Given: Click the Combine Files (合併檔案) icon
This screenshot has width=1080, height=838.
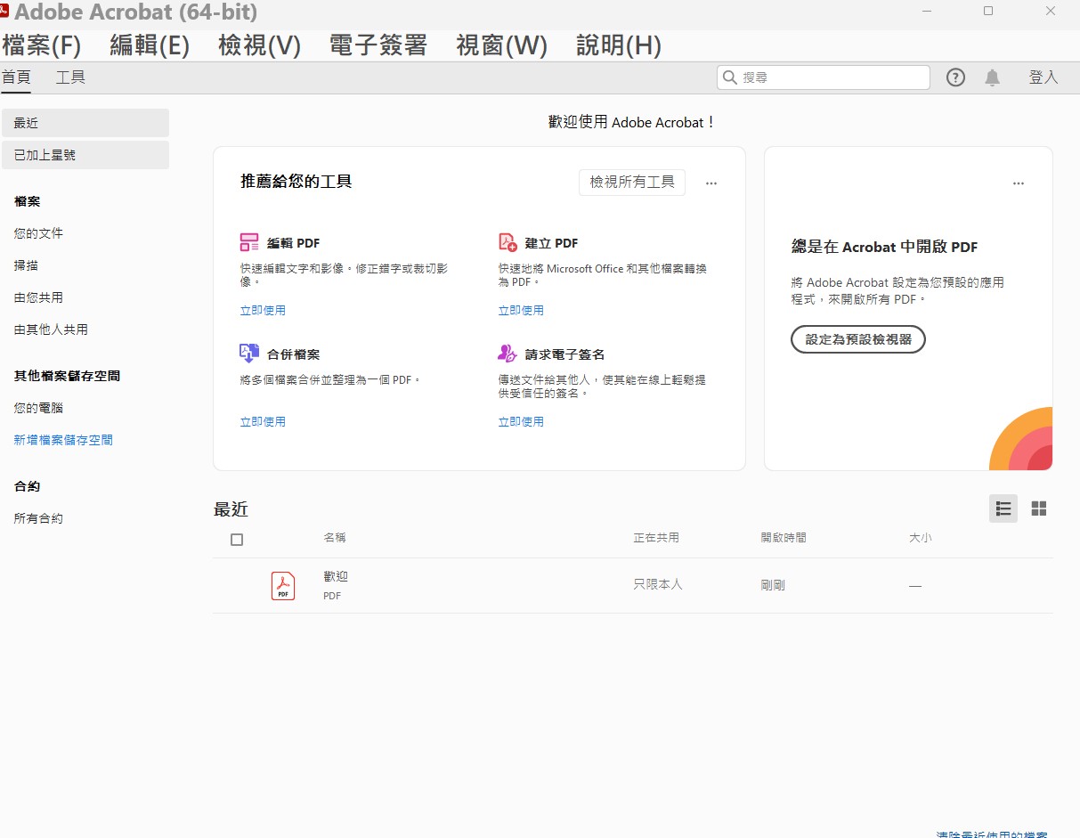Looking at the screenshot, I should tap(249, 354).
